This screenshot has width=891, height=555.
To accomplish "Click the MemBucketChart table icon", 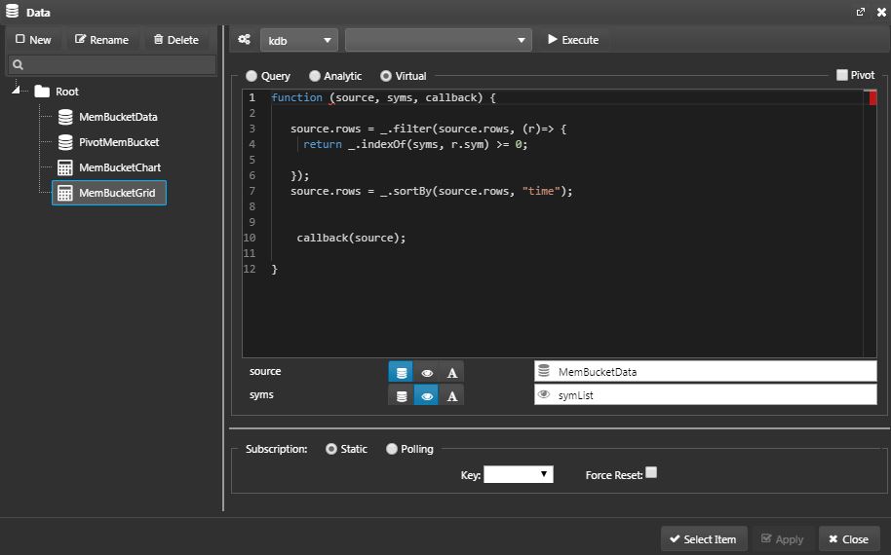I will [x=65, y=167].
